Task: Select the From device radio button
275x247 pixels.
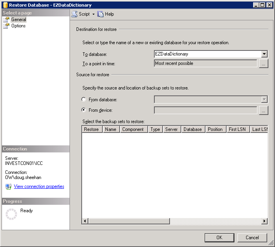Action: (84, 110)
